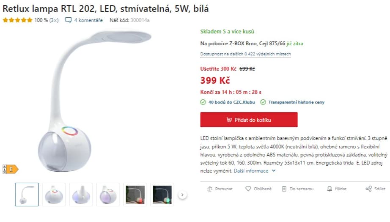Select thumbnail with green-lit lamp photo
390x222 pixels.
(x=162, y=195)
